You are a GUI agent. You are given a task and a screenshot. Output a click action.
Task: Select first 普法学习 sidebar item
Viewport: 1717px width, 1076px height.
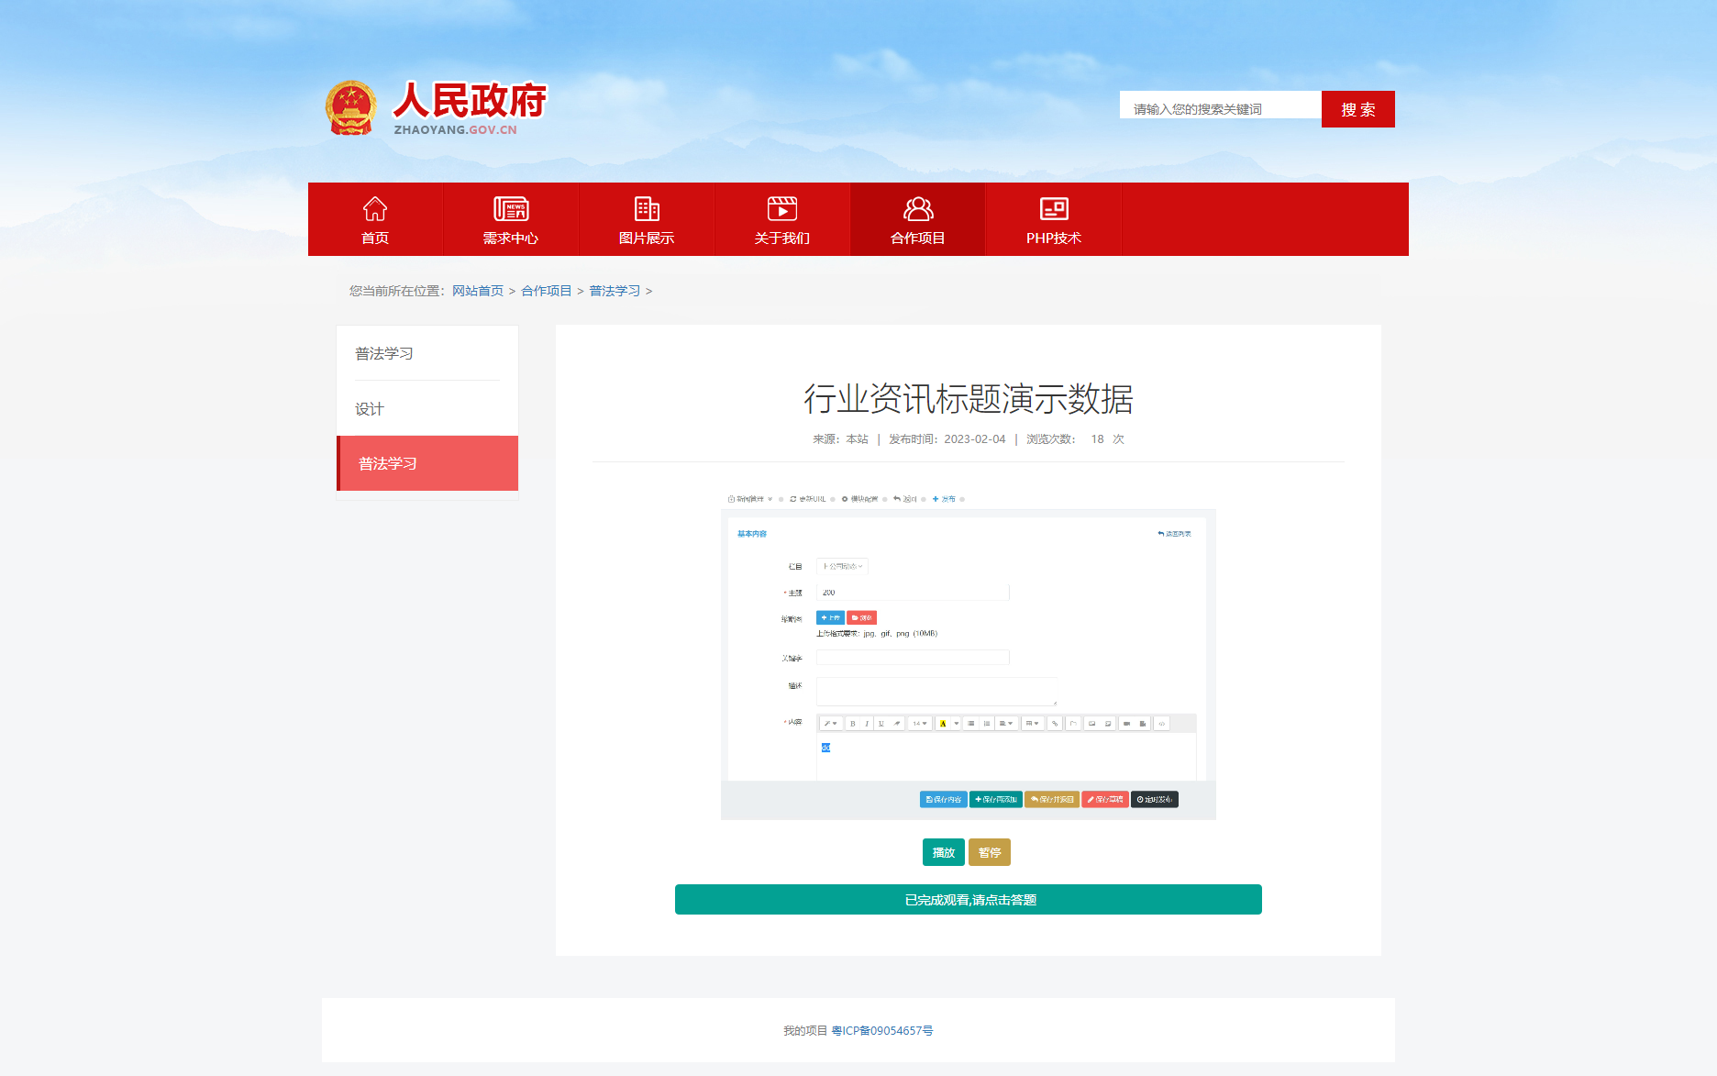click(384, 353)
